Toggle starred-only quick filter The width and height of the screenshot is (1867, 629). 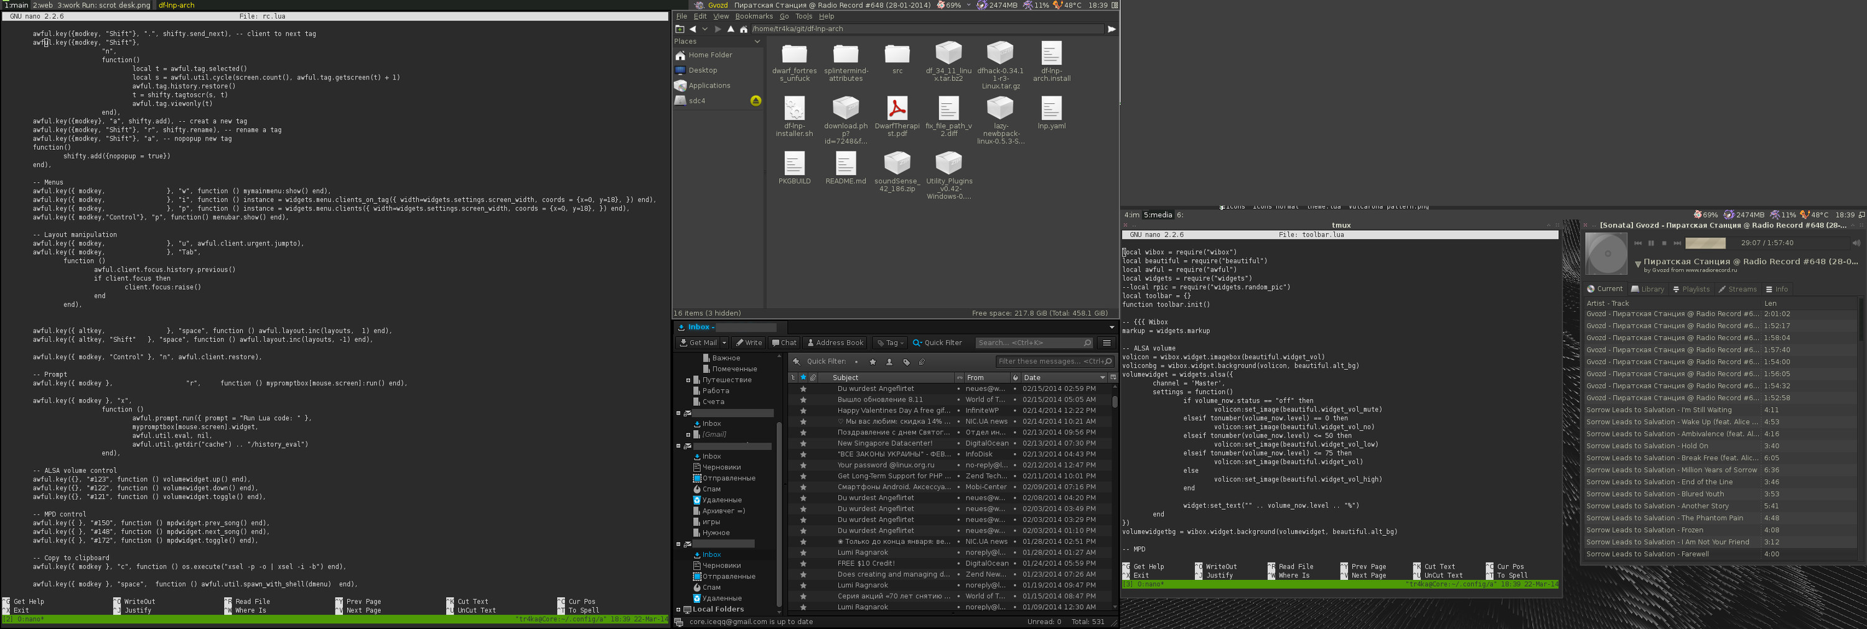[x=873, y=362]
